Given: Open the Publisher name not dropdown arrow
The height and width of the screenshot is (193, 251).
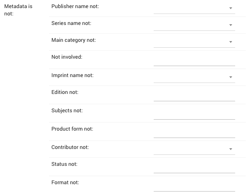Looking at the screenshot, I should coord(230,8).
